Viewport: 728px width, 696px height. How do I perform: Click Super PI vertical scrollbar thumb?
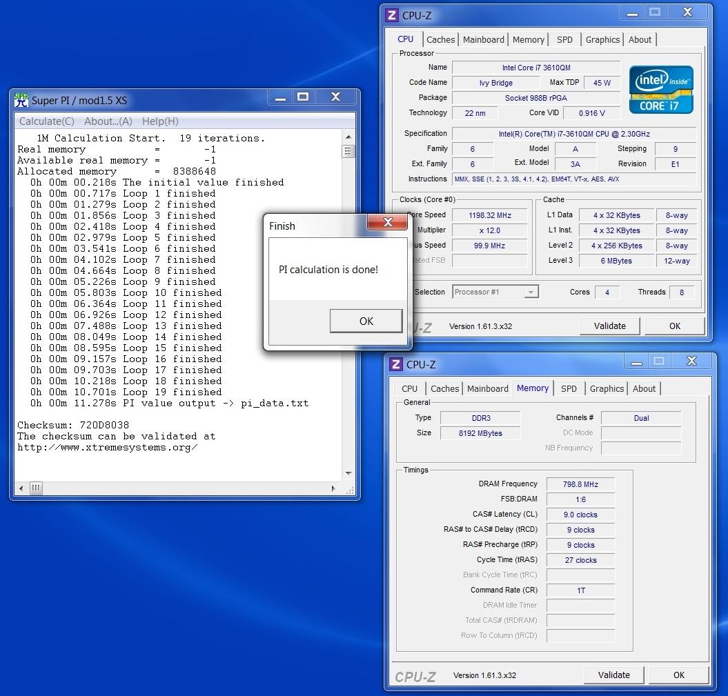(348, 151)
